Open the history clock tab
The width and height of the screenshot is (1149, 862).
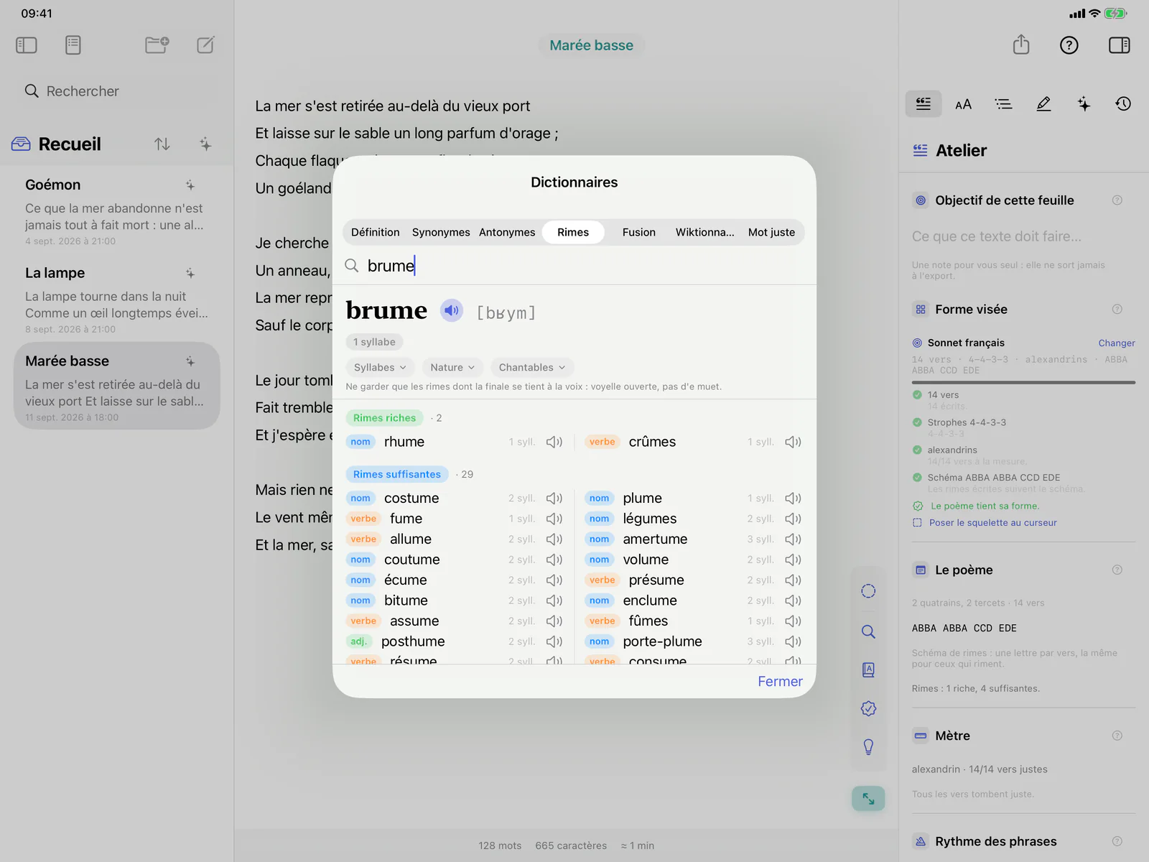pyautogui.click(x=1123, y=104)
